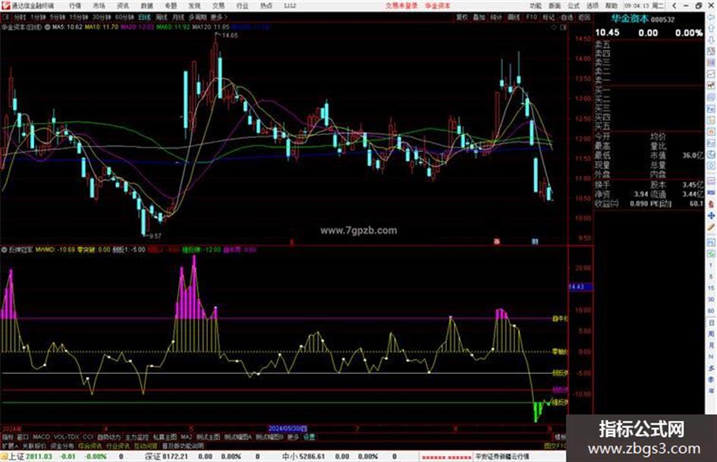The image size is (717, 462).
Task: Click the blue cross-move icon in right sidebar
Action: pyautogui.click(x=711, y=215)
